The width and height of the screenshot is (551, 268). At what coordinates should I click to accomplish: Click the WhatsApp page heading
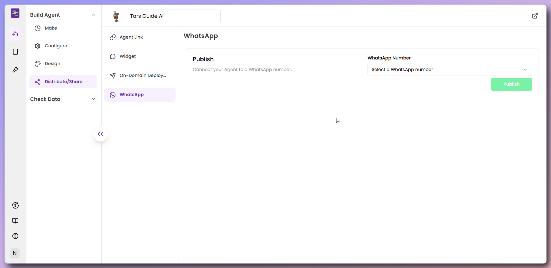(x=201, y=36)
